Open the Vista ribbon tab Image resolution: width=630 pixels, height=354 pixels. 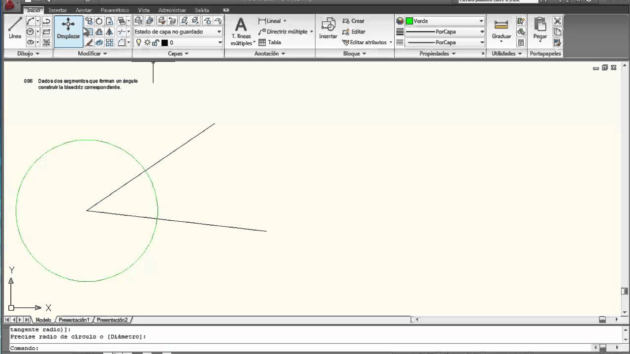coord(144,10)
